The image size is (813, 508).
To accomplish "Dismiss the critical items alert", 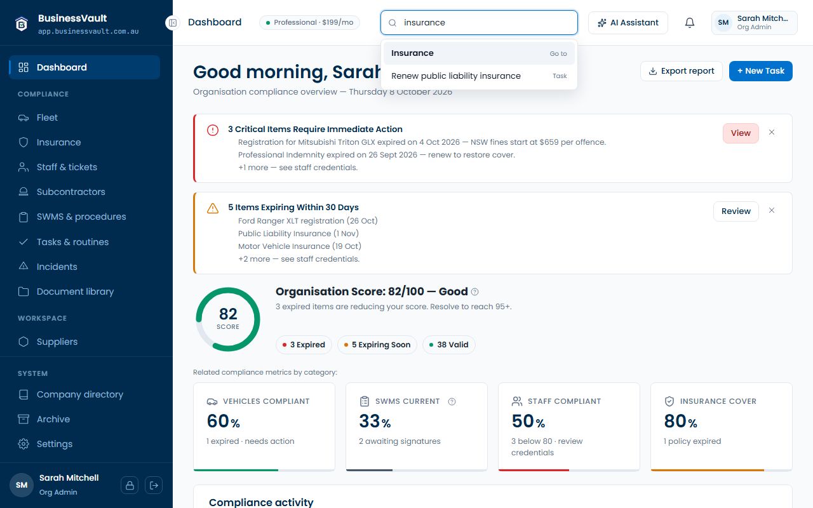I will [x=772, y=132].
